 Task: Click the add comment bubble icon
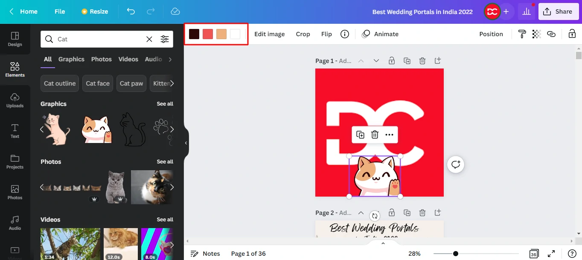pyautogui.click(x=456, y=164)
